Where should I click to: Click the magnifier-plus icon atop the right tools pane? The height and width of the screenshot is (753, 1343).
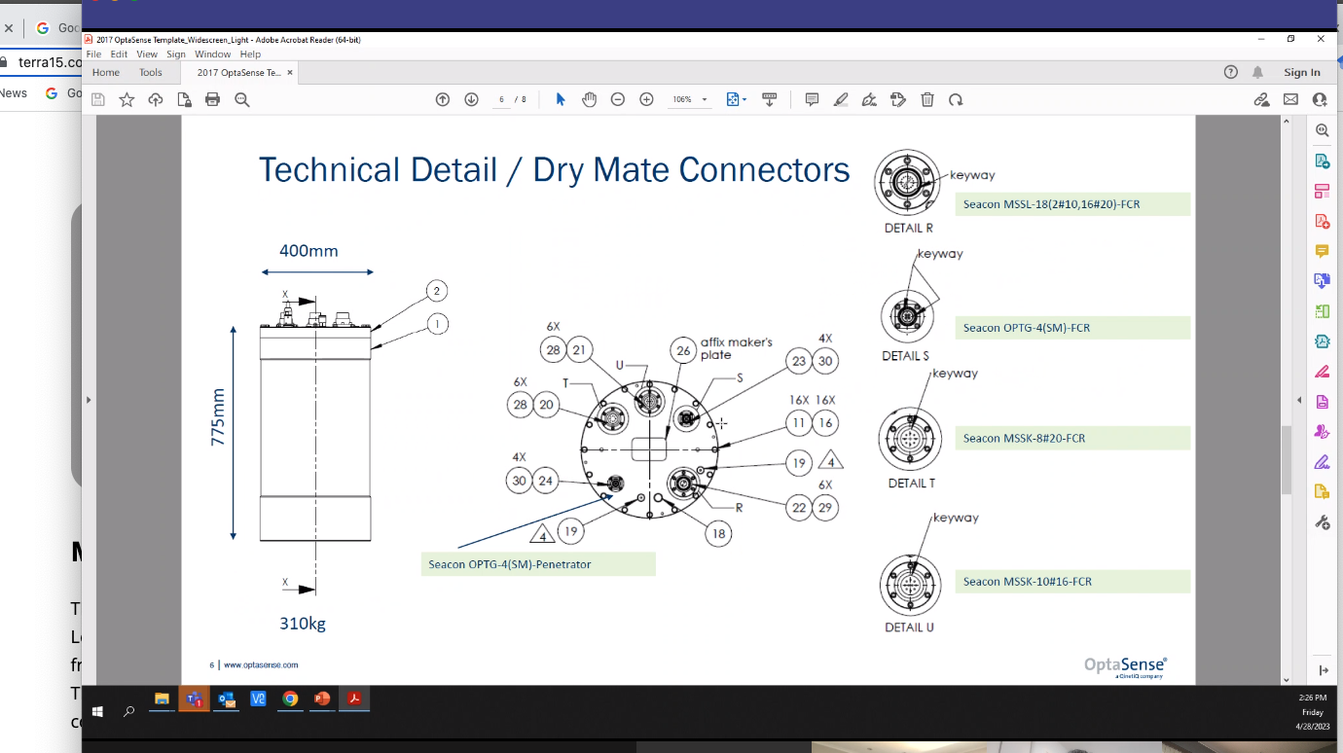pyautogui.click(x=1322, y=130)
